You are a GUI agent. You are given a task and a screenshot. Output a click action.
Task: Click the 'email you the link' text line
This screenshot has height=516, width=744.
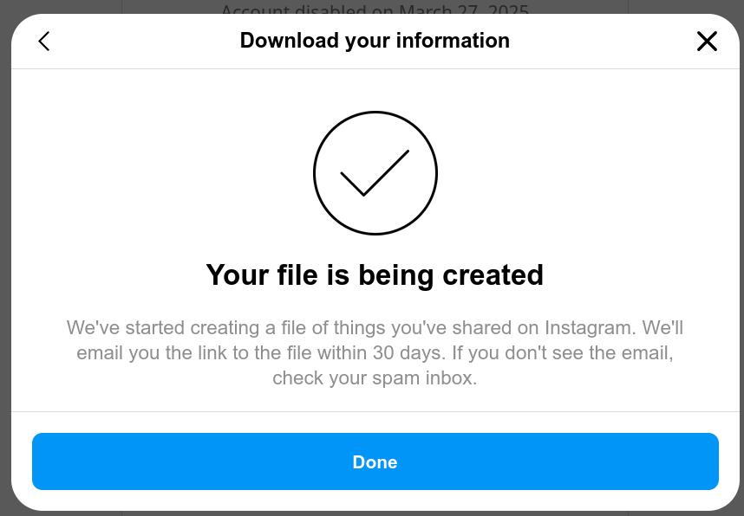tap(375, 353)
